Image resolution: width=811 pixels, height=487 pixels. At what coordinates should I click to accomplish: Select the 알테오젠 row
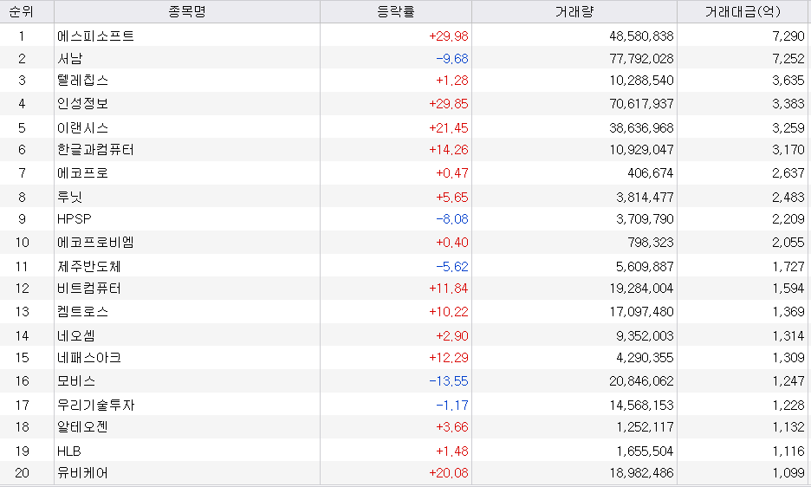click(405, 427)
